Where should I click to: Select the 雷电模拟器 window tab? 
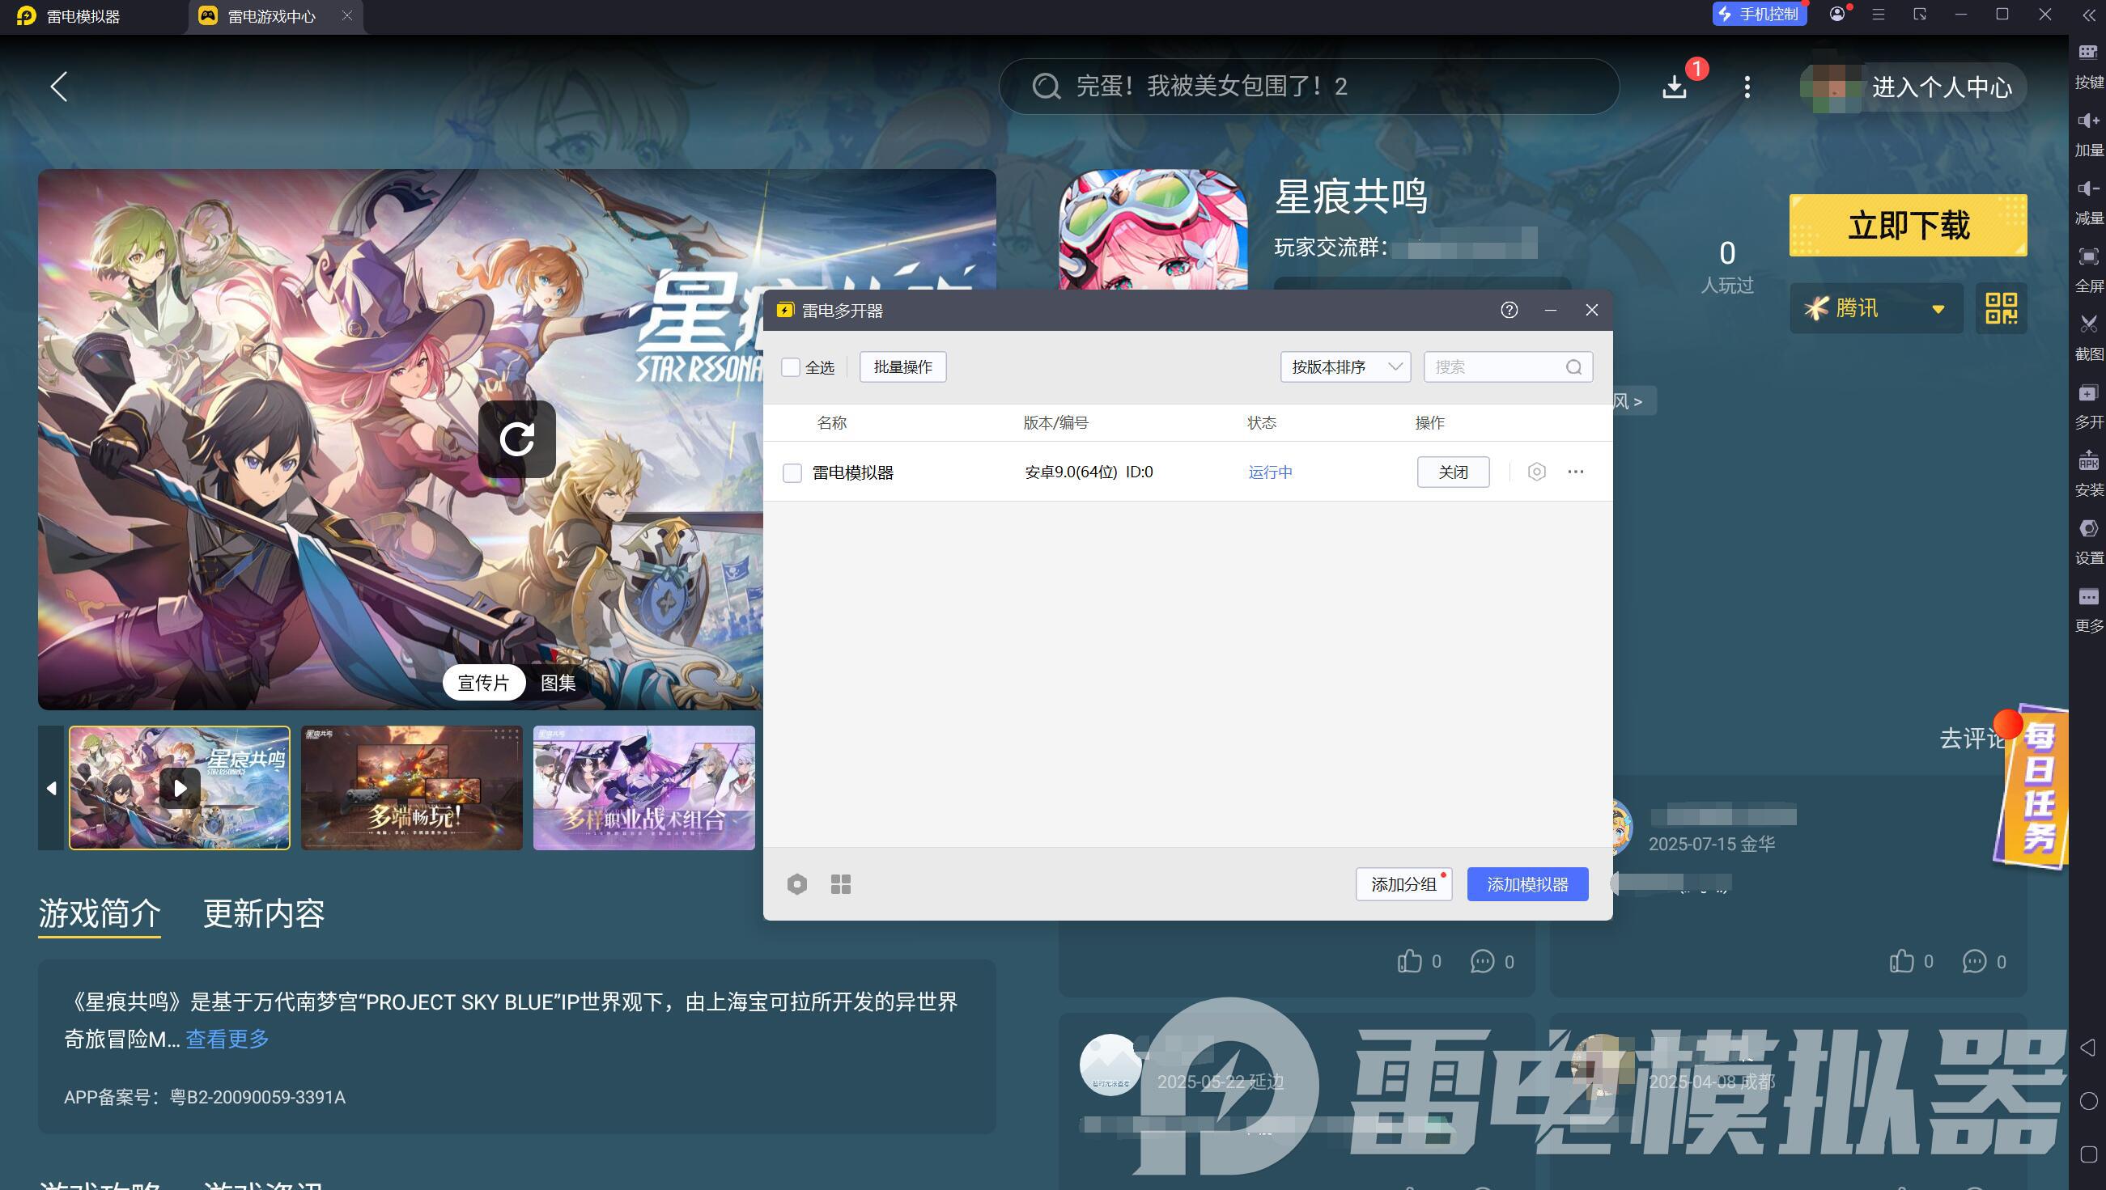pyautogui.click(x=83, y=16)
